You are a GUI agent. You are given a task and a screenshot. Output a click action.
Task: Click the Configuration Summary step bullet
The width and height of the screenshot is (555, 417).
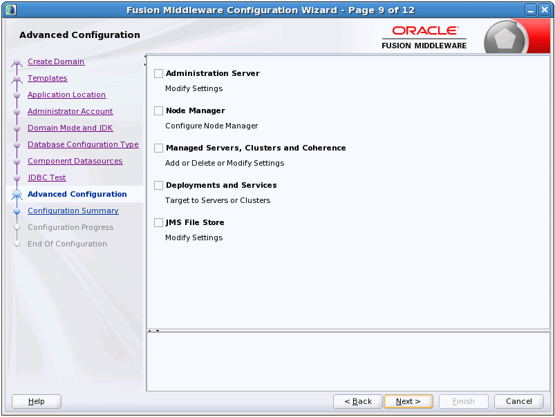pyautogui.click(x=17, y=211)
